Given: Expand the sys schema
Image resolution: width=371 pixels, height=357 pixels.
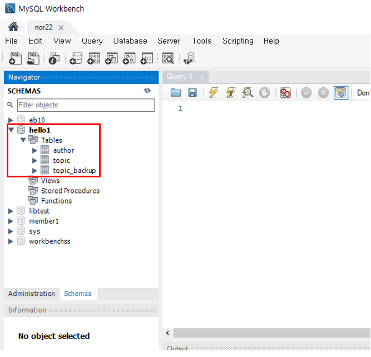Looking at the screenshot, I should 11,231.
